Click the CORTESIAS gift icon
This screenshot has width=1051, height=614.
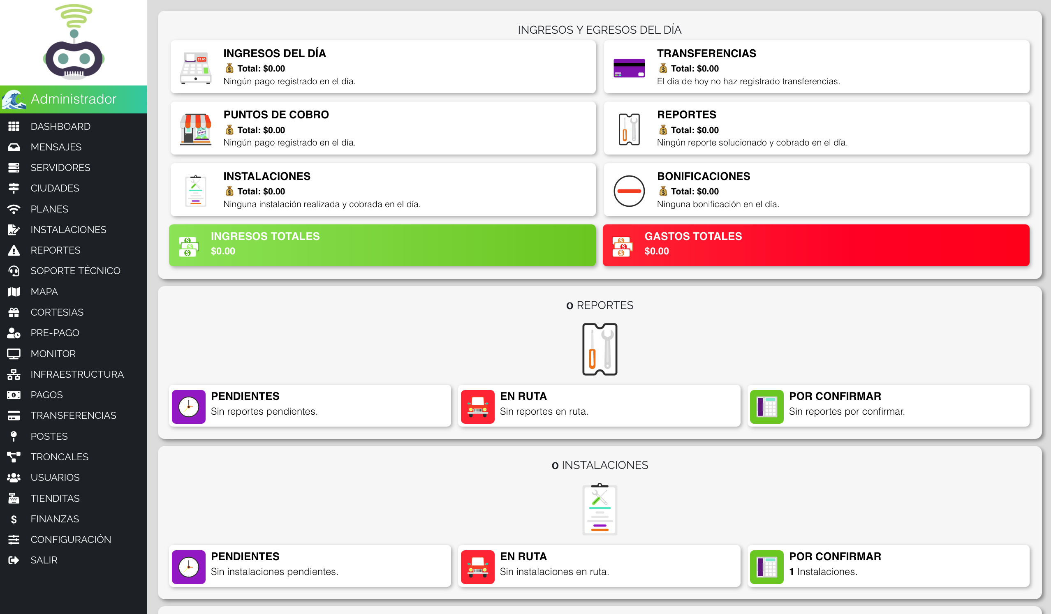click(x=14, y=312)
